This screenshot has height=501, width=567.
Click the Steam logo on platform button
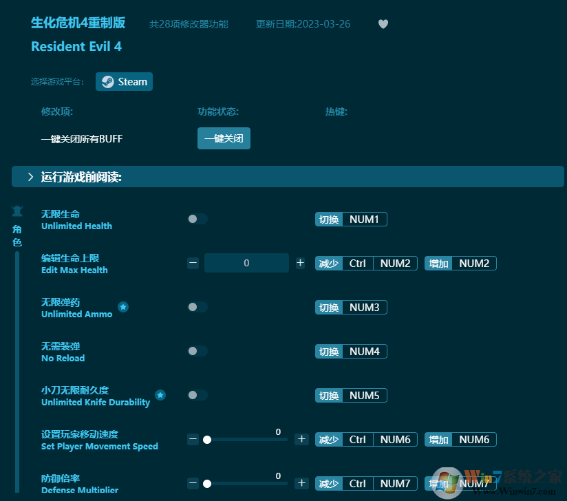107,81
